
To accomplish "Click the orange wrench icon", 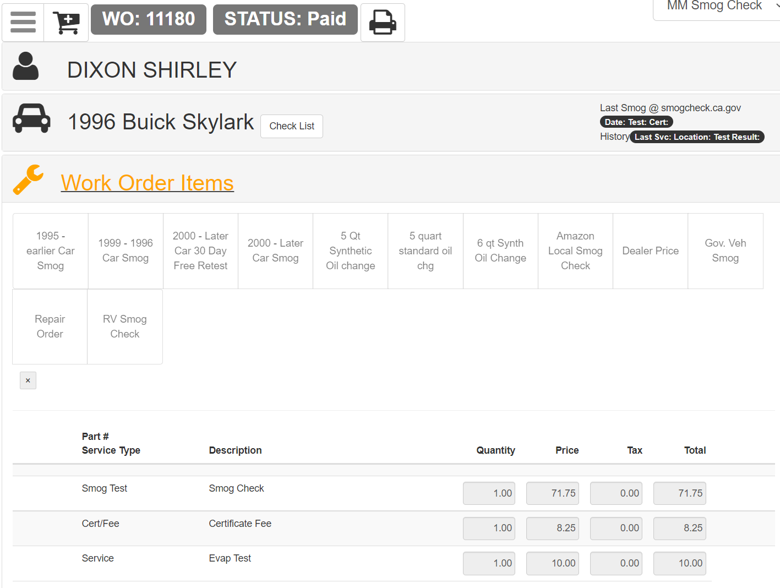I will [28, 180].
